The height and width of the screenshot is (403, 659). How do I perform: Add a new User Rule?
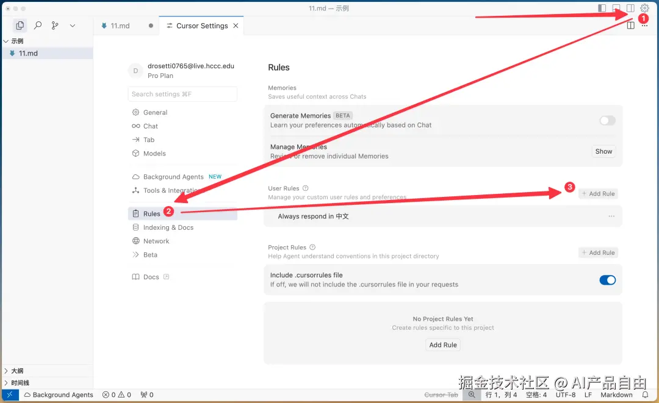tap(598, 193)
